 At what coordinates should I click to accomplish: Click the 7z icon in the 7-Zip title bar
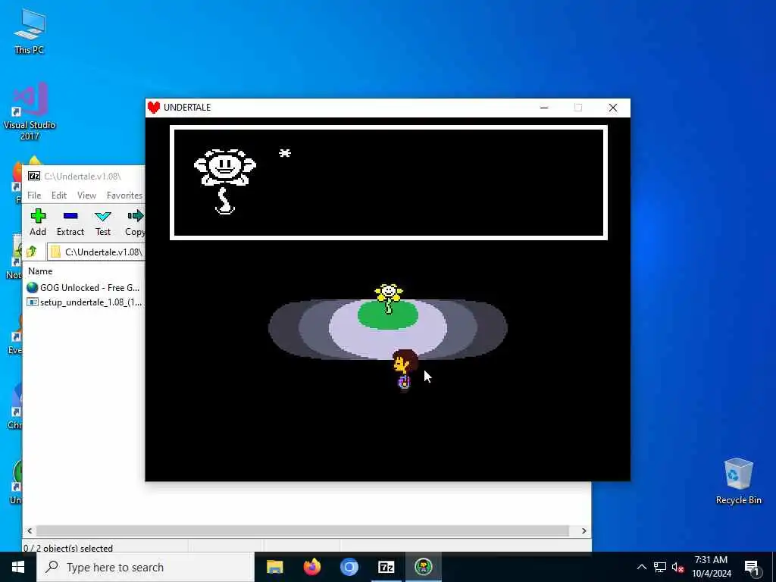[33, 176]
